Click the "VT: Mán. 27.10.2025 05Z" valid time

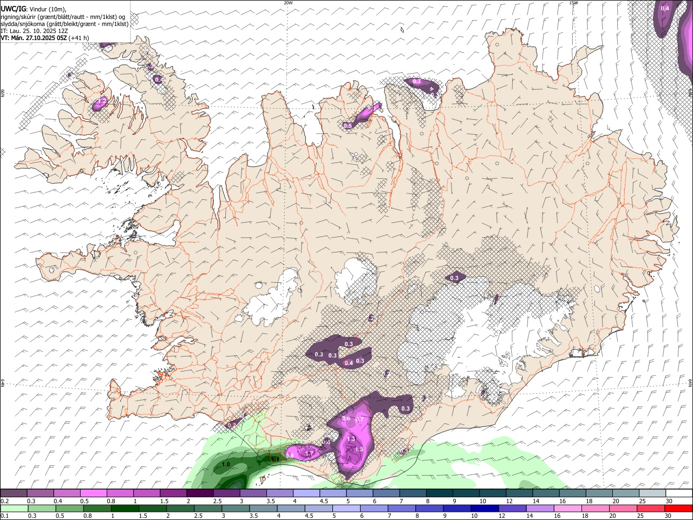(34, 38)
